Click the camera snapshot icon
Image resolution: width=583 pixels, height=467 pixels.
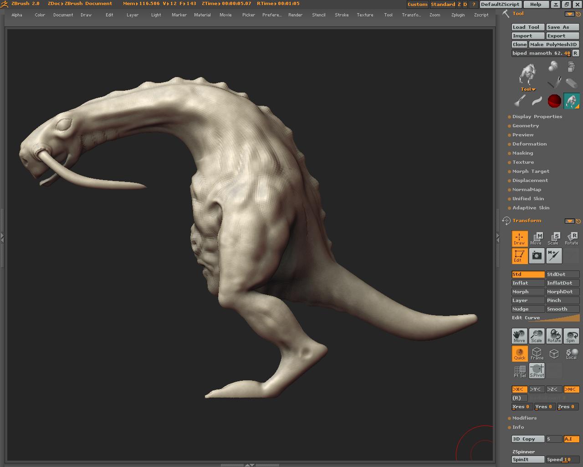click(537, 256)
